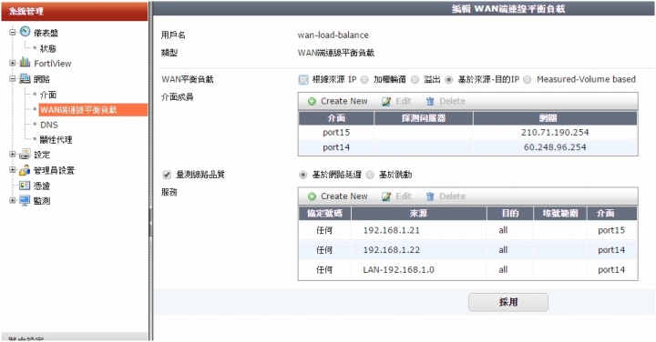Click green plus icon in services toolbar
The width and height of the screenshot is (656, 342).
tap(312, 196)
